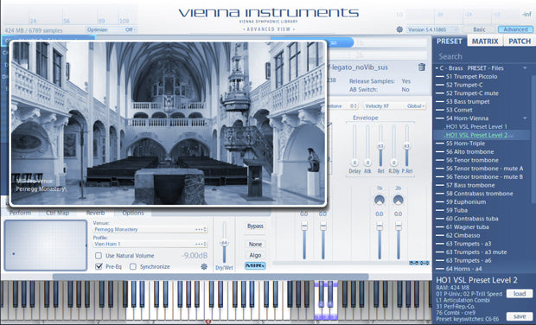Click the preset Search field
Screen dimensions: 536x325
click(484, 56)
